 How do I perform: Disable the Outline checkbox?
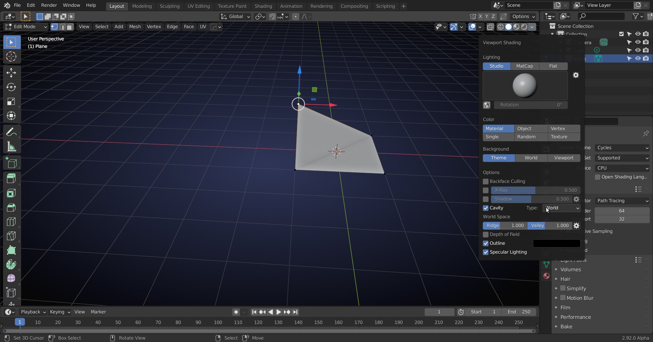click(x=486, y=243)
